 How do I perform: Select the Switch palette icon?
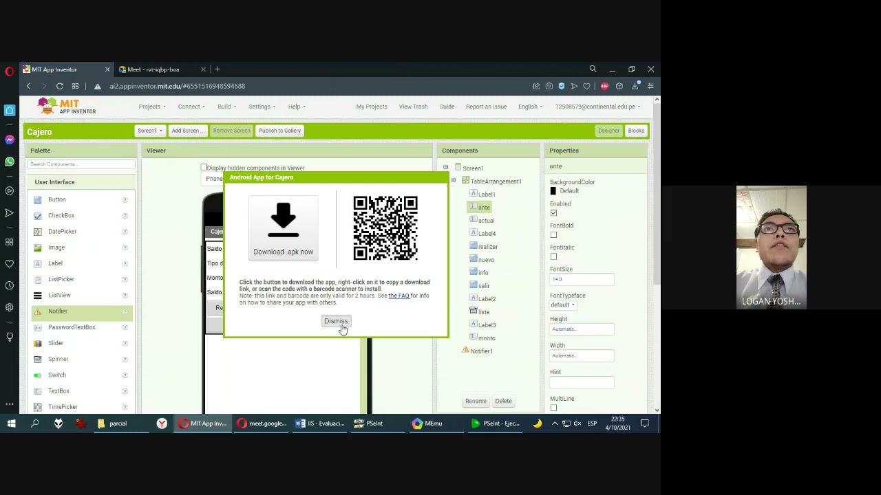[x=38, y=375]
